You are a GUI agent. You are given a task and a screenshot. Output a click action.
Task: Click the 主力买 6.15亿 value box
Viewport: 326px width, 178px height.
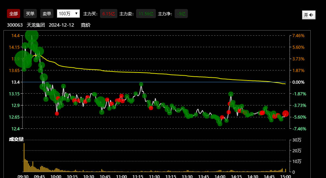[x=108, y=14]
